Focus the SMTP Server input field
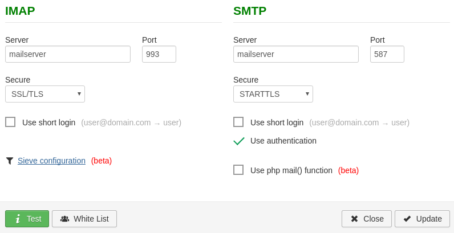The image size is (454, 233). click(x=296, y=54)
